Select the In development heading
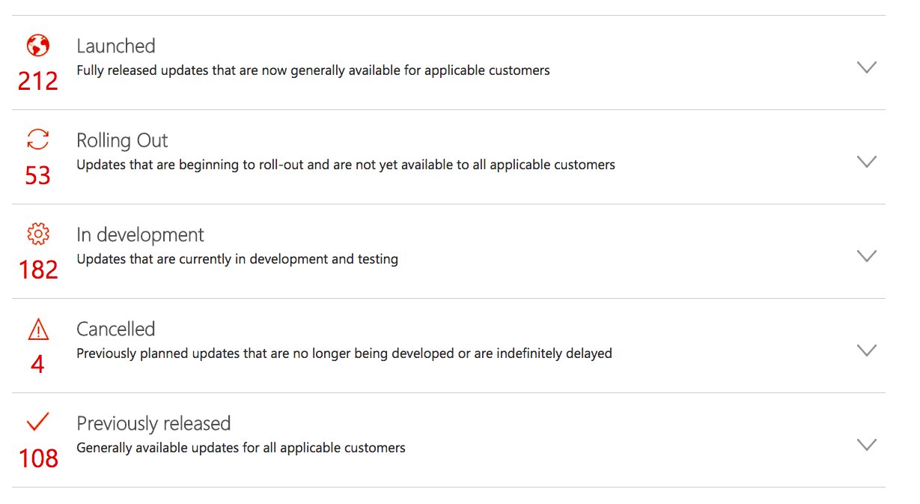This screenshot has width=920, height=504. 140,235
